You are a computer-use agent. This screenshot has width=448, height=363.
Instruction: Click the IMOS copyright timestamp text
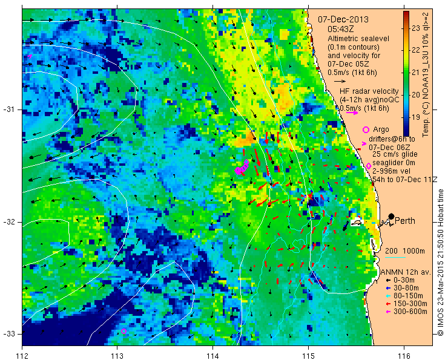pyautogui.click(x=441, y=263)
